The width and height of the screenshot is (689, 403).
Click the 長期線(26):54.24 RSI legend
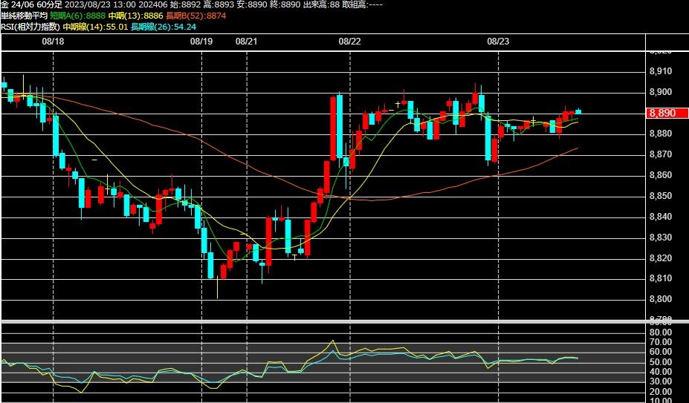164,26
